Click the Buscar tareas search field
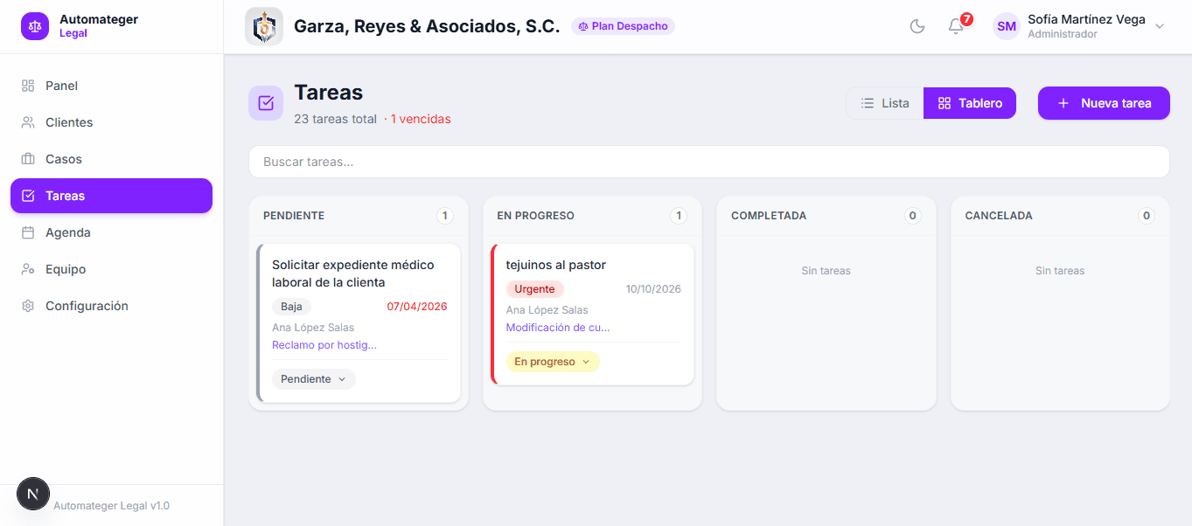 [708, 161]
